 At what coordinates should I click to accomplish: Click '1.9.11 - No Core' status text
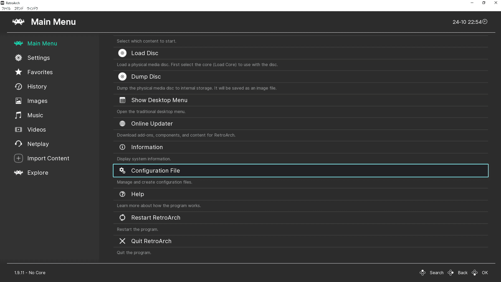(30, 273)
